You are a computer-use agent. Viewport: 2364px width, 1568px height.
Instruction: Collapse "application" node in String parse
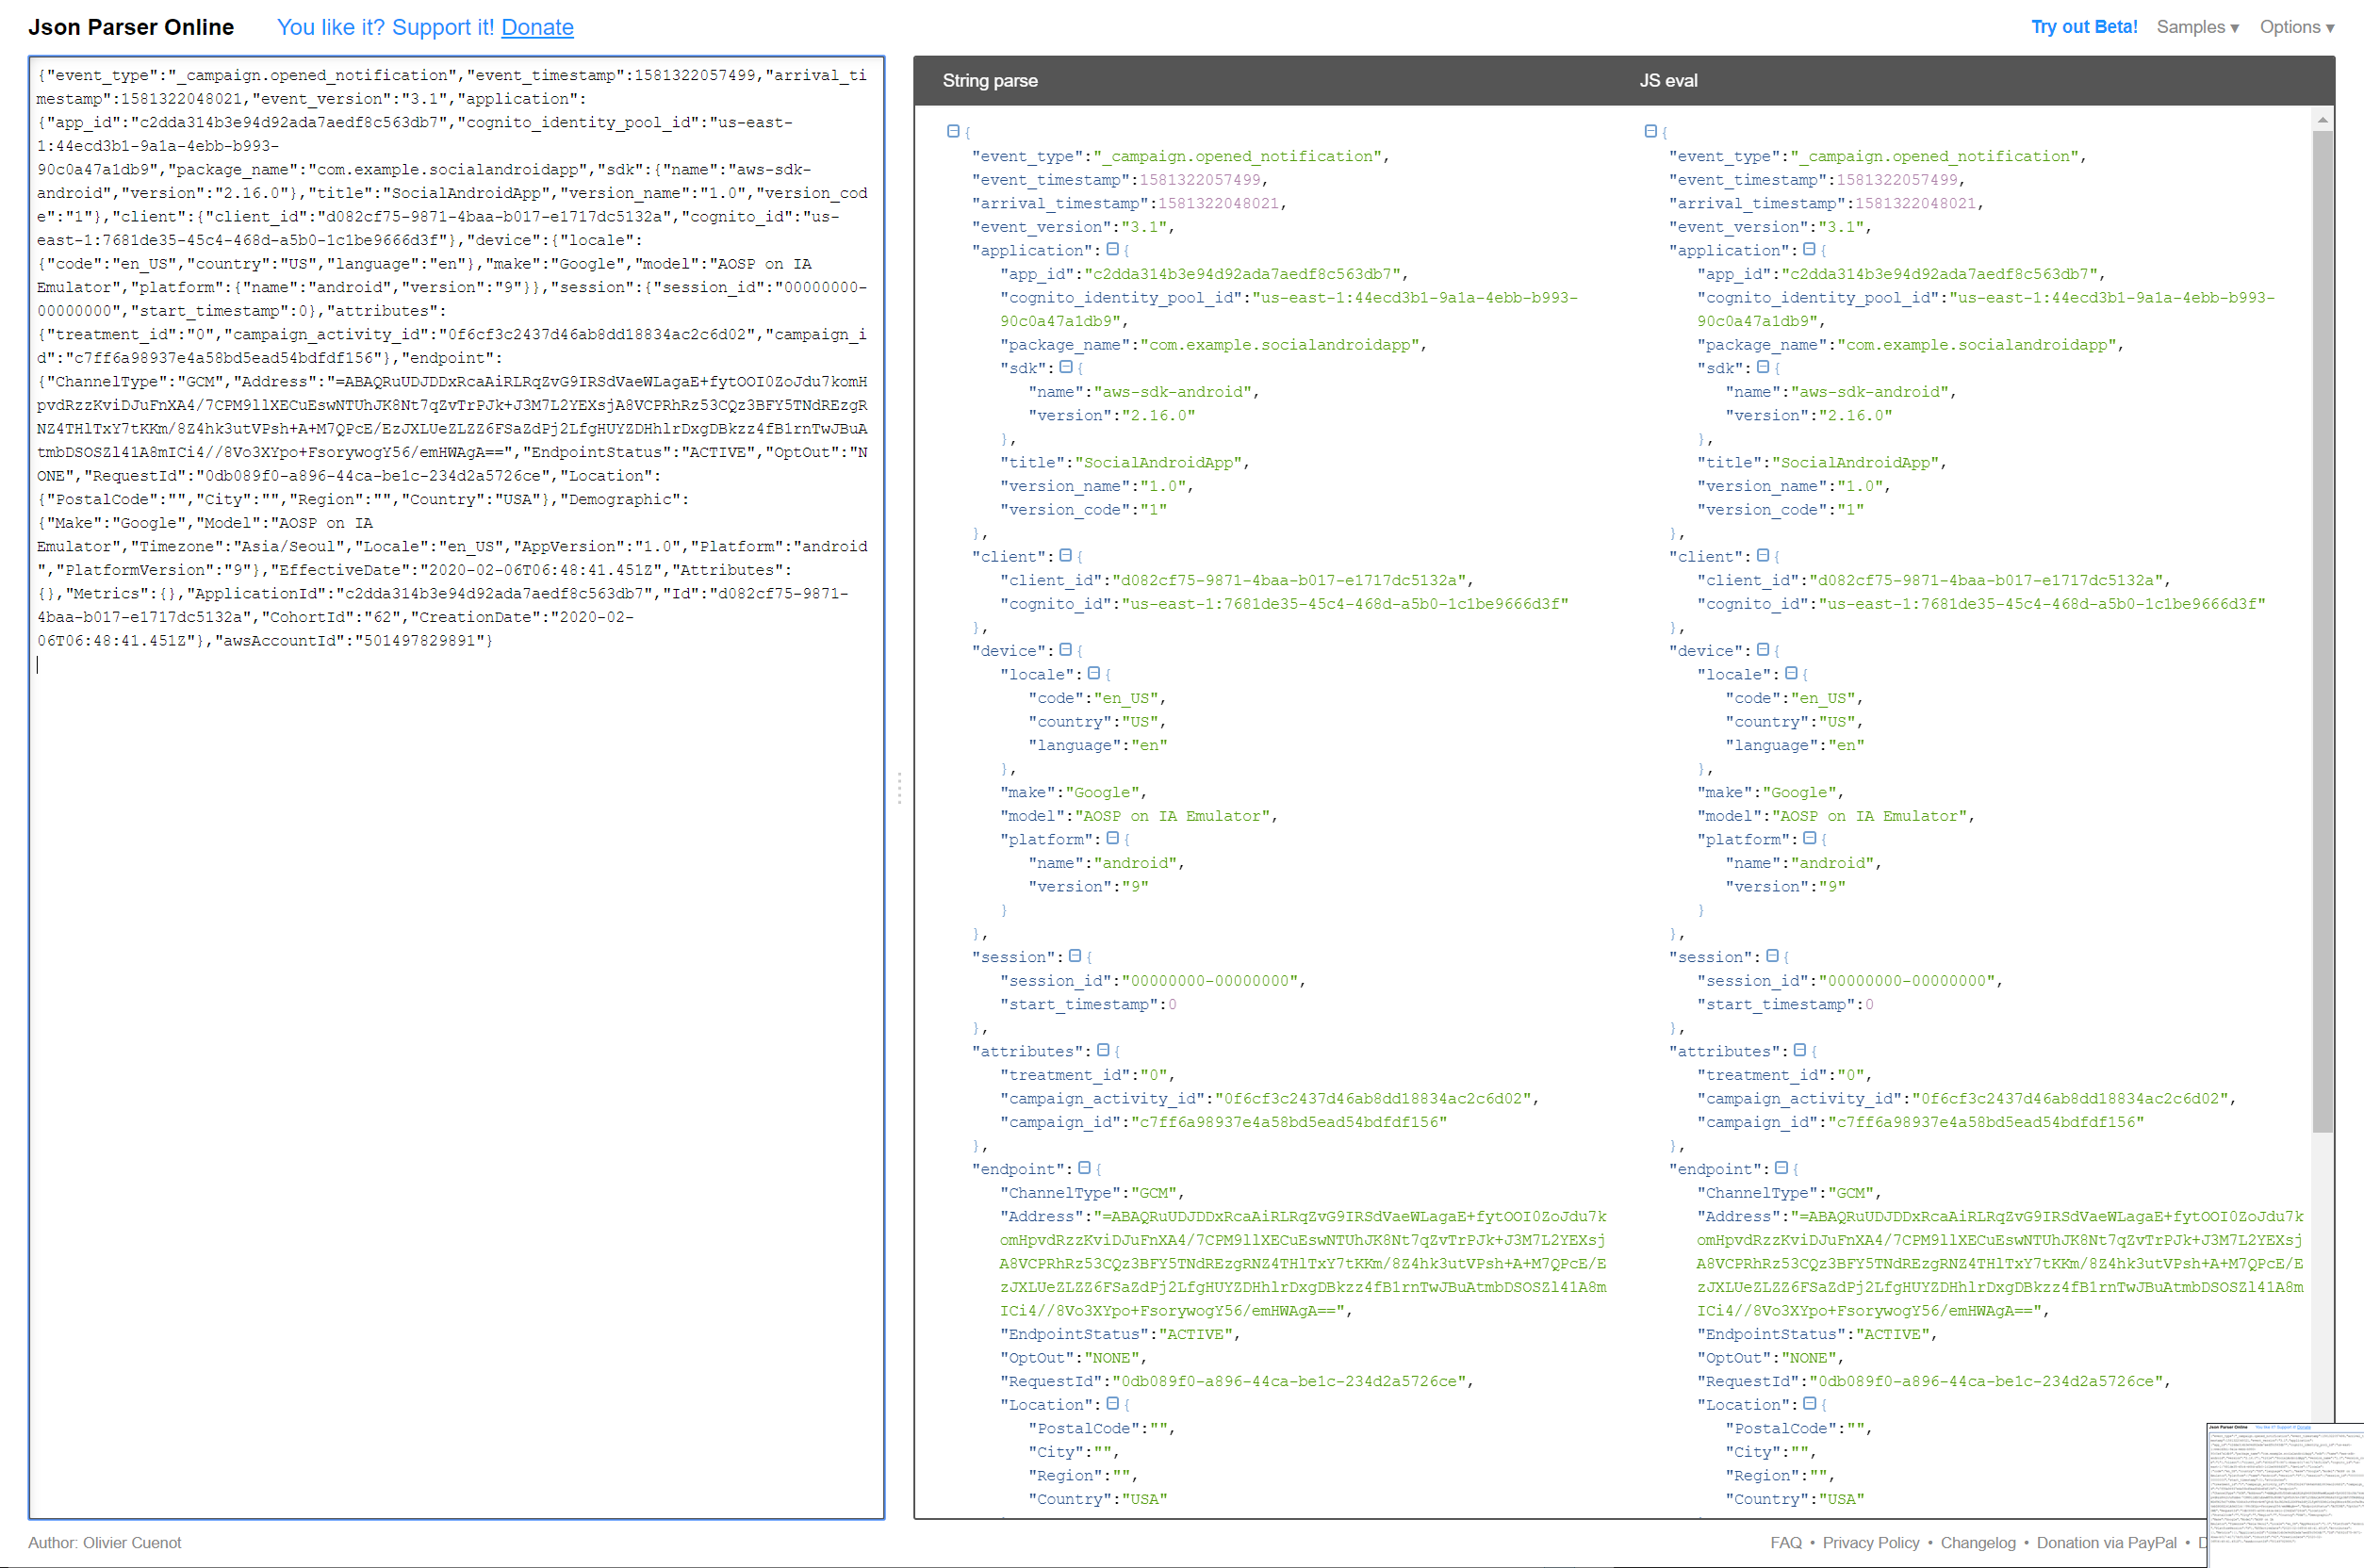pyautogui.click(x=1112, y=249)
